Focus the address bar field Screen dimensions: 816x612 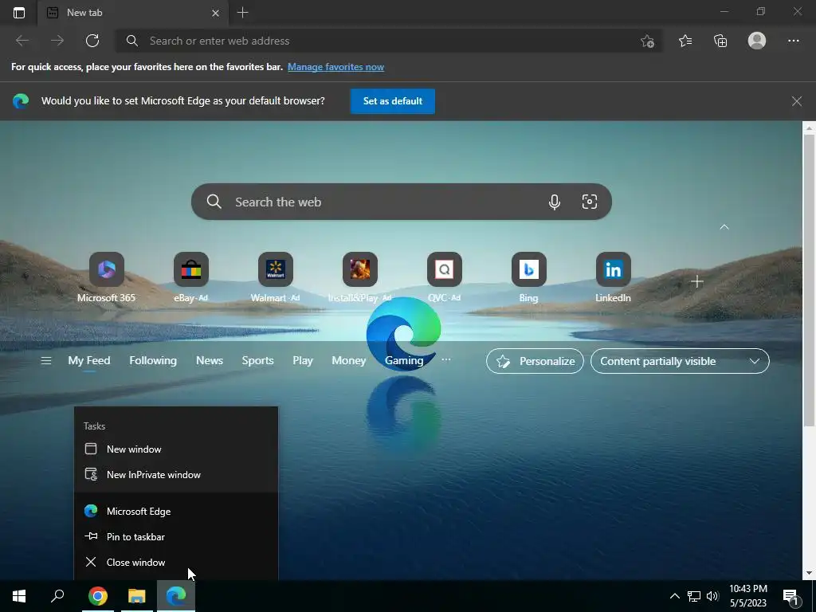[388, 41]
